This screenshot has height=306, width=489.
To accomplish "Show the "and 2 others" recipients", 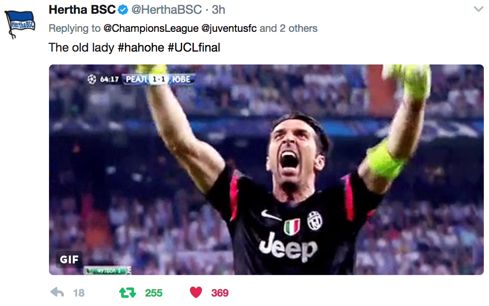I will (288, 28).
